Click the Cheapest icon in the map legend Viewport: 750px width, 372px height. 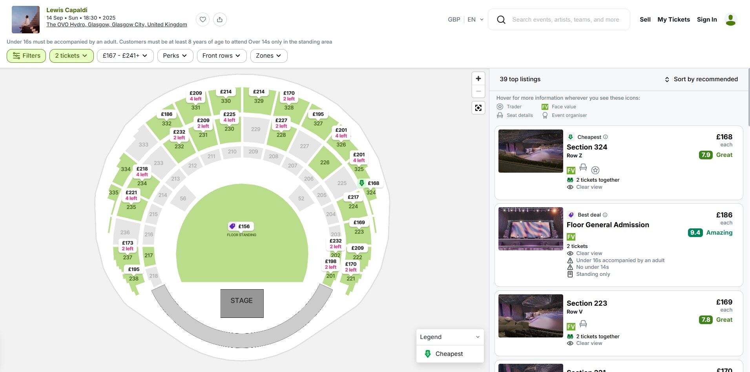click(428, 354)
